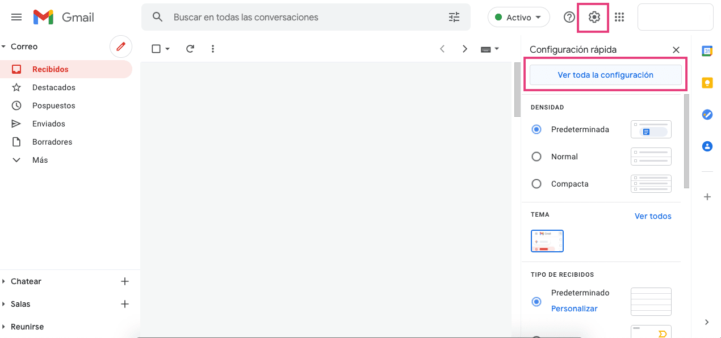Click the Ver todos themes link
The width and height of the screenshot is (721, 338).
pos(653,216)
